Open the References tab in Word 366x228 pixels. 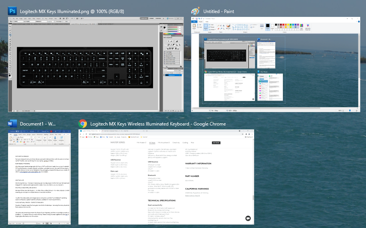coord(40,134)
